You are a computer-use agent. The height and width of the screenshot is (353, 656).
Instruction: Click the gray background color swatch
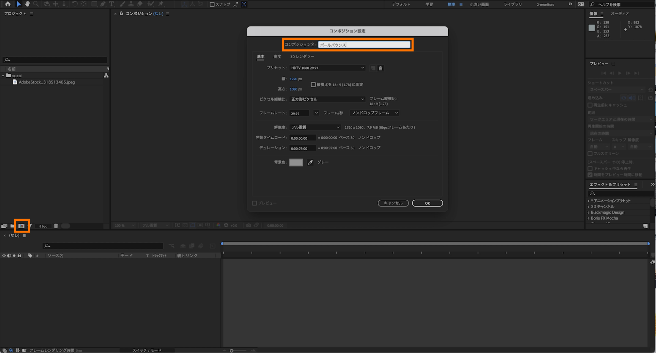click(x=296, y=162)
